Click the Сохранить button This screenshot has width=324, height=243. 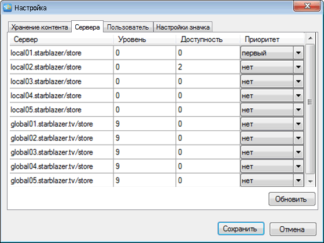241,229
